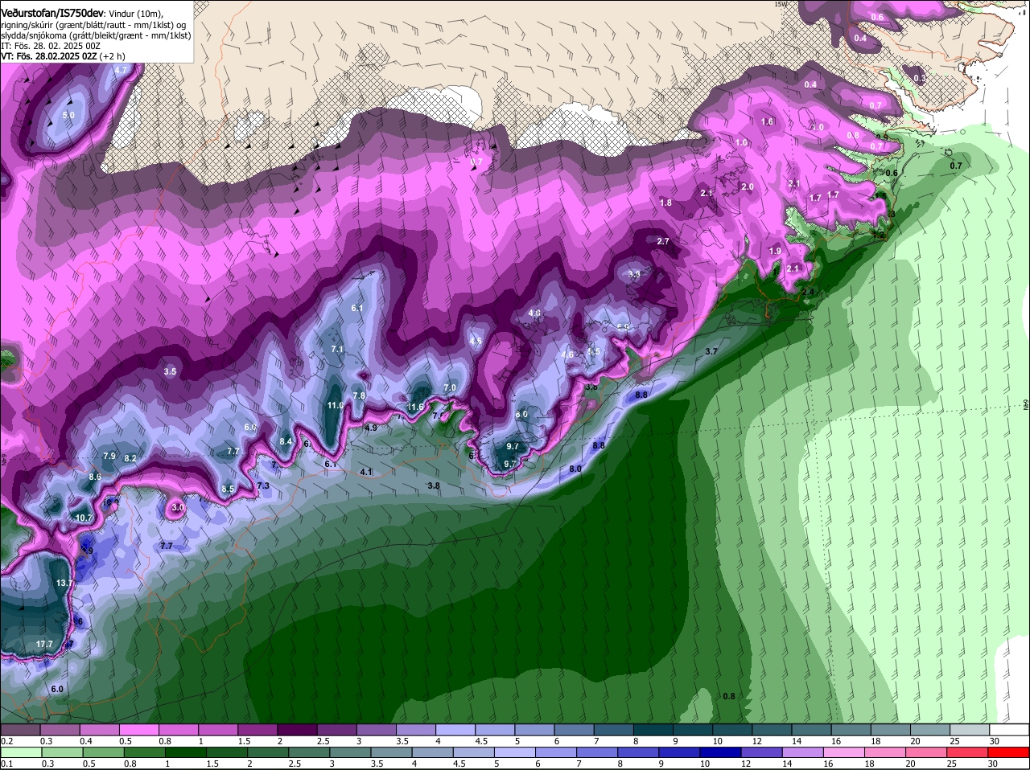
Task: Click the map value 7.9
Action: 110,457
